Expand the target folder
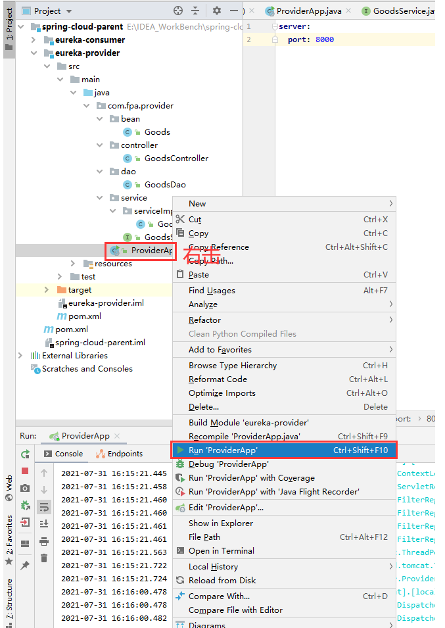The image size is (445, 628). tap(47, 289)
